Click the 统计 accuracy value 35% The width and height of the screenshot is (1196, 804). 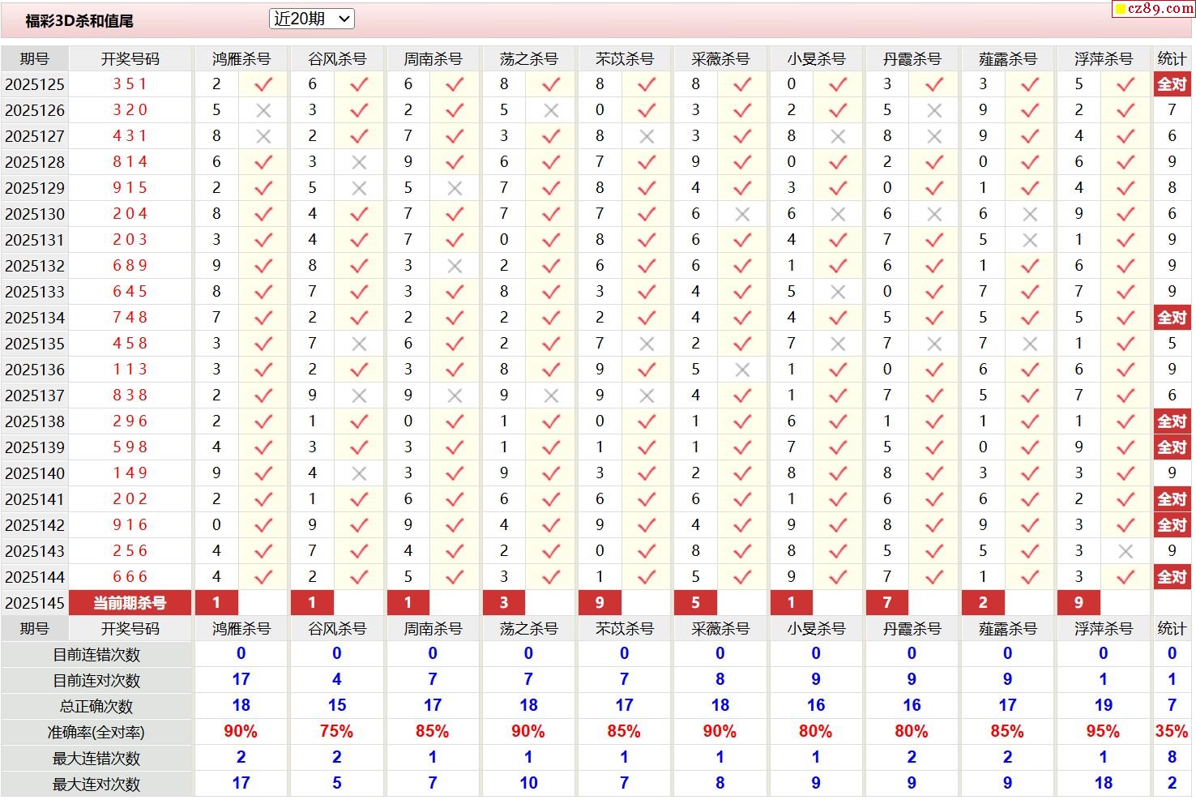1172,731
